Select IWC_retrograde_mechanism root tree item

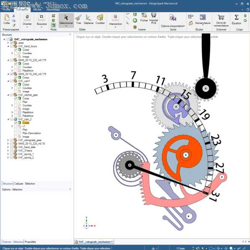pyautogui.click(x=31, y=39)
